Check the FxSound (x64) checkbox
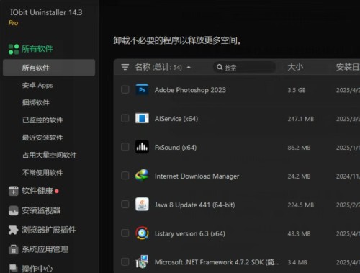This screenshot has width=360, height=273. [125, 147]
